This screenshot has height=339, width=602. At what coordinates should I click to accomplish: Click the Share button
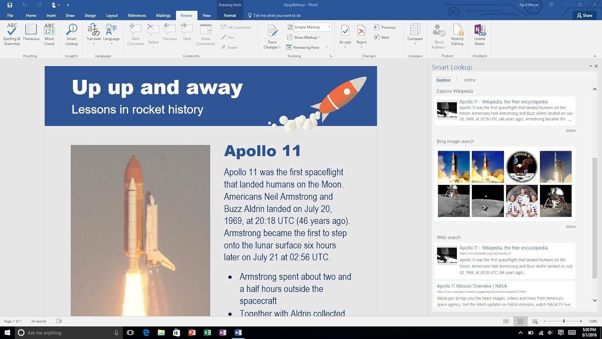pyautogui.click(x=584, y=15)
